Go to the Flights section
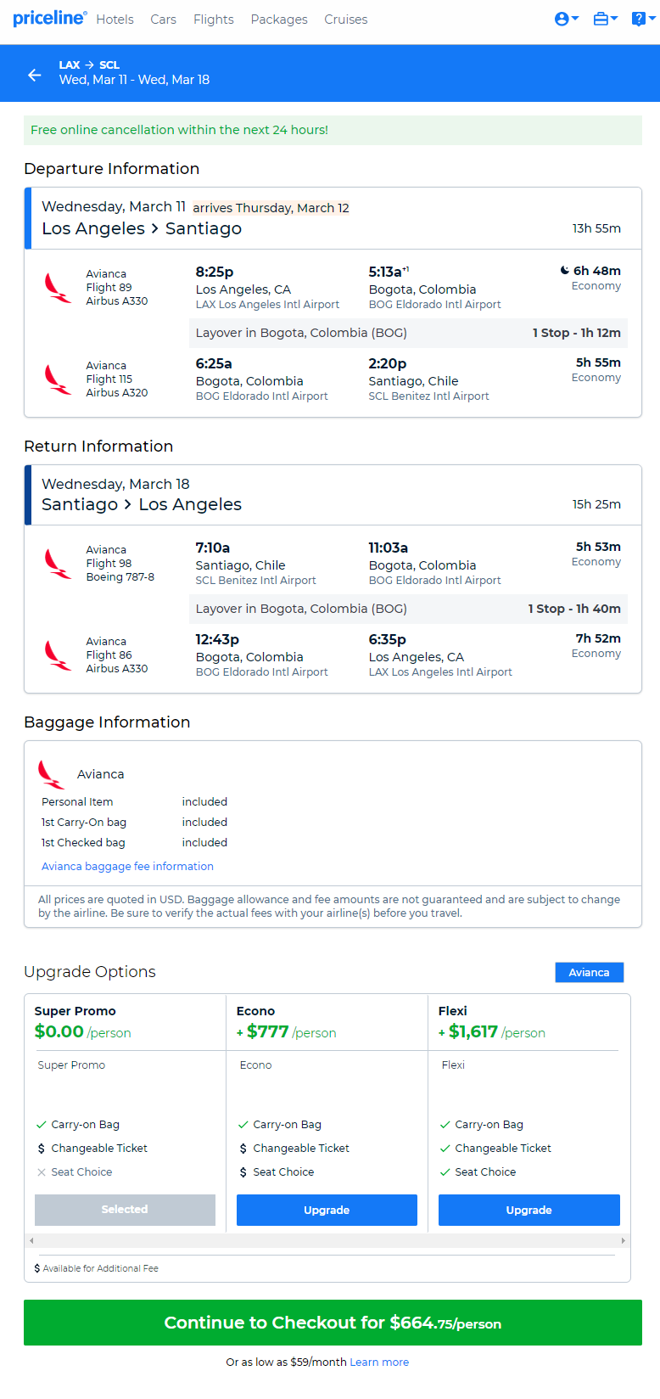The height and width of the screenshot is (1399, 660). click(214, 19)
